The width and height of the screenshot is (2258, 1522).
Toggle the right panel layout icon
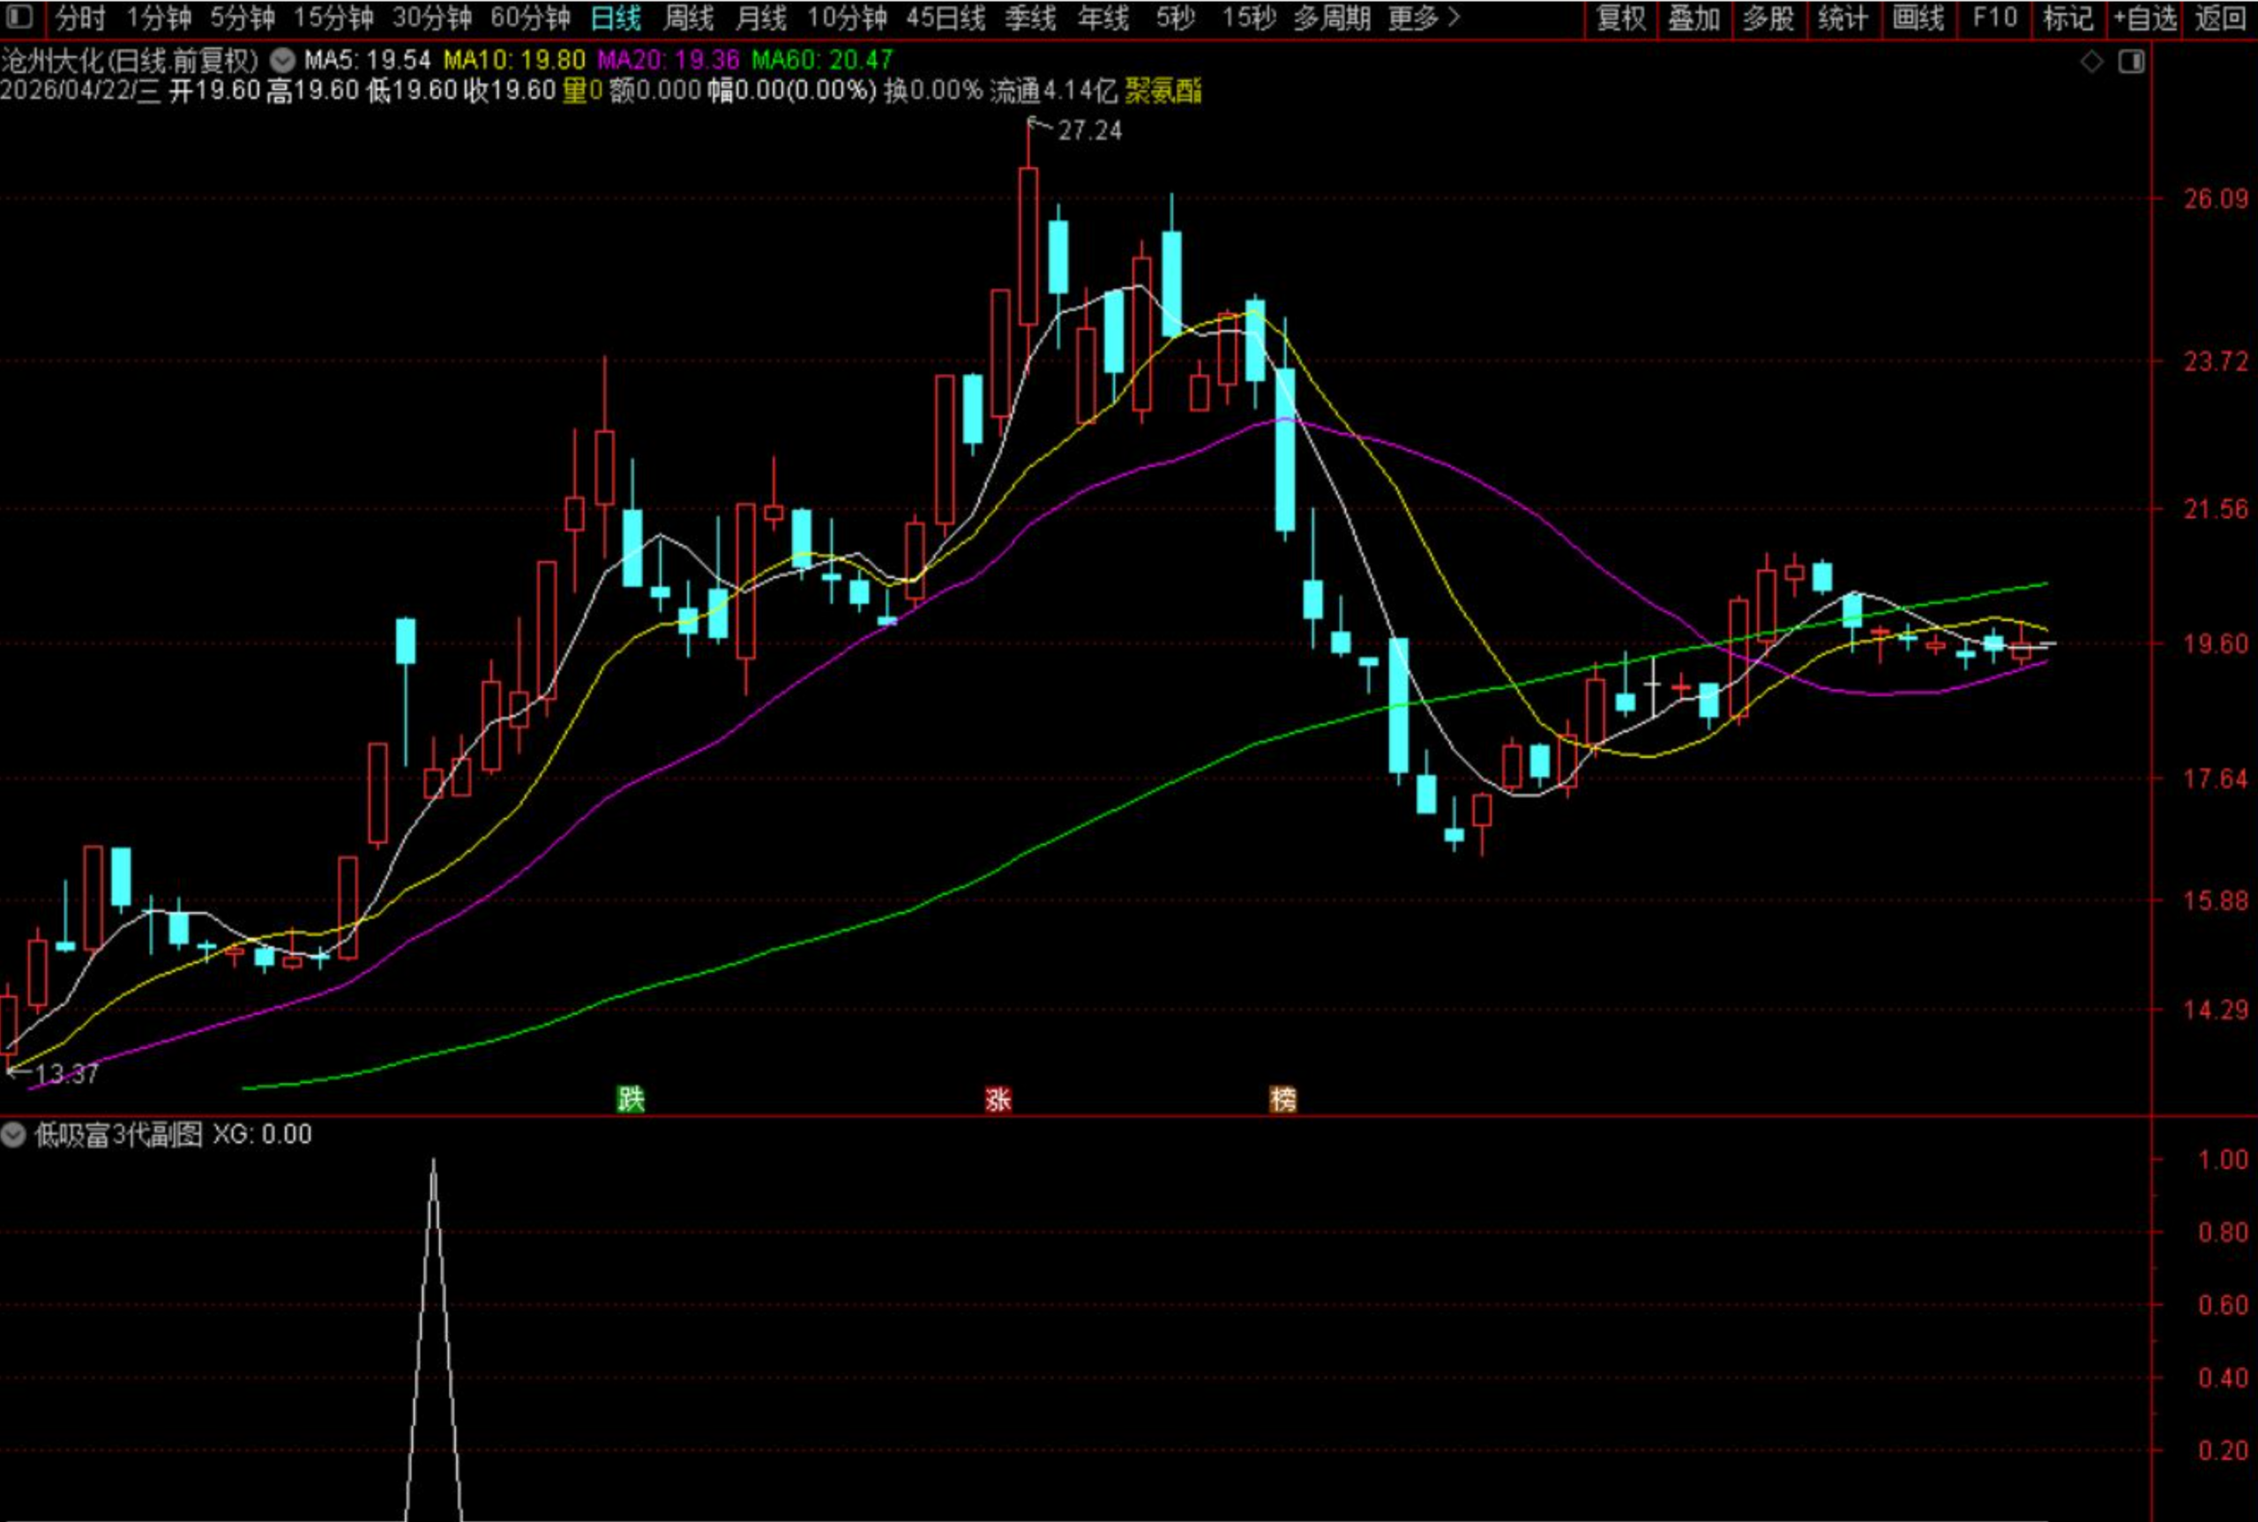(2131, 62)
